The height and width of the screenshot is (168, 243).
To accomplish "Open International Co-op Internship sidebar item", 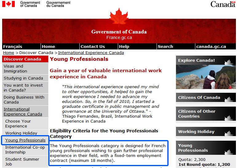I will (x=25, y=150).
